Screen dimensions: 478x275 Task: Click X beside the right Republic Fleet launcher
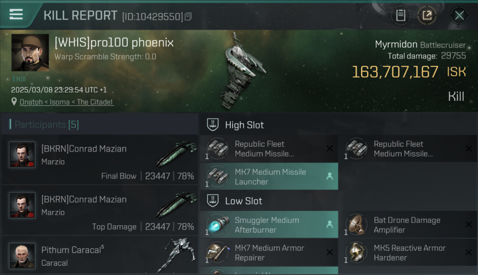468,148
